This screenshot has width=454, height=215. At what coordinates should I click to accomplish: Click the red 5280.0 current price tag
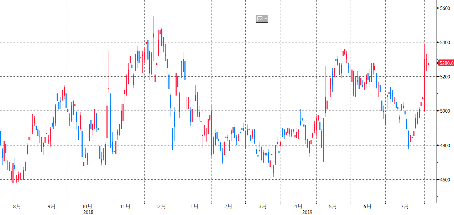[446, 63]
